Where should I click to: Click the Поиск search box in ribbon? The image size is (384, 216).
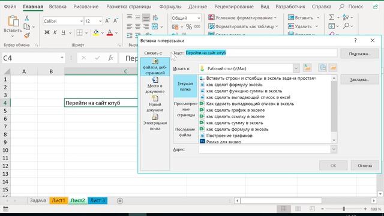pyautogui.click(x=351, y=7)
